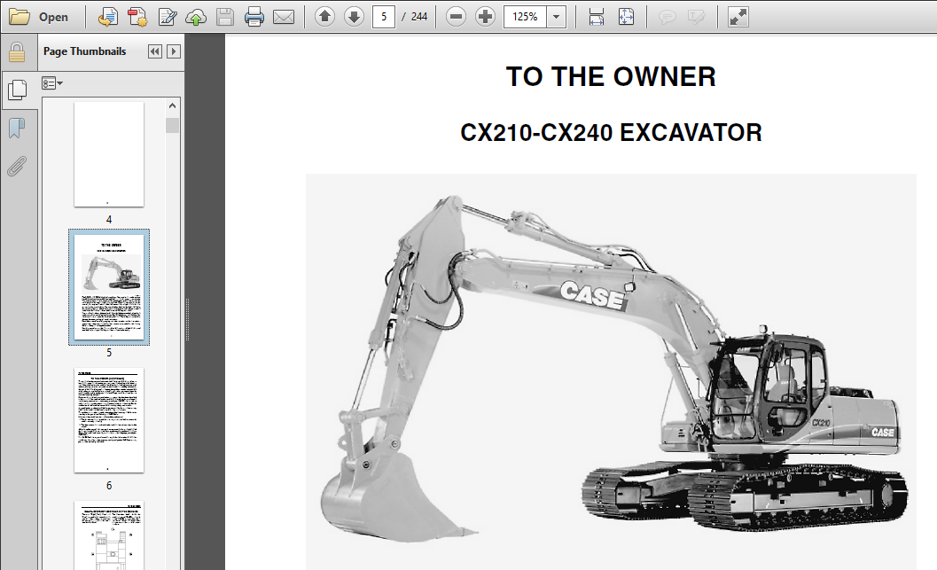Send file by email envelope icon
The height and width of the screenshot is (570, 937).
point(284,17)
